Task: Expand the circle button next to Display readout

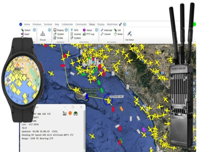Action: click(x=66, y=30)
